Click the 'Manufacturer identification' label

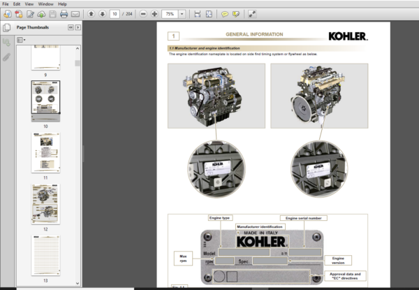(260, 226)
